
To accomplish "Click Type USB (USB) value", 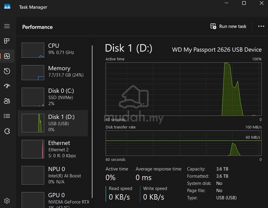I will click(226, 198).
